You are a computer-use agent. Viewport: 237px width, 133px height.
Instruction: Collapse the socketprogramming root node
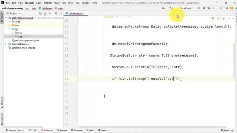pyautogui.click(x=6, y=18)
